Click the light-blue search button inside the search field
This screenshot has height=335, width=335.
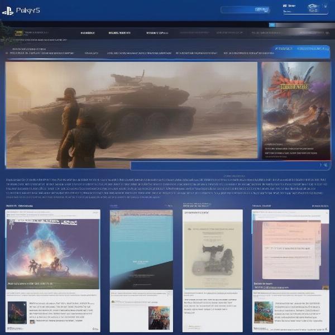262,9
